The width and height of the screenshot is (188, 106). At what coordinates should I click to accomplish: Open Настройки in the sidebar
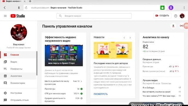[x=18, y=93]
